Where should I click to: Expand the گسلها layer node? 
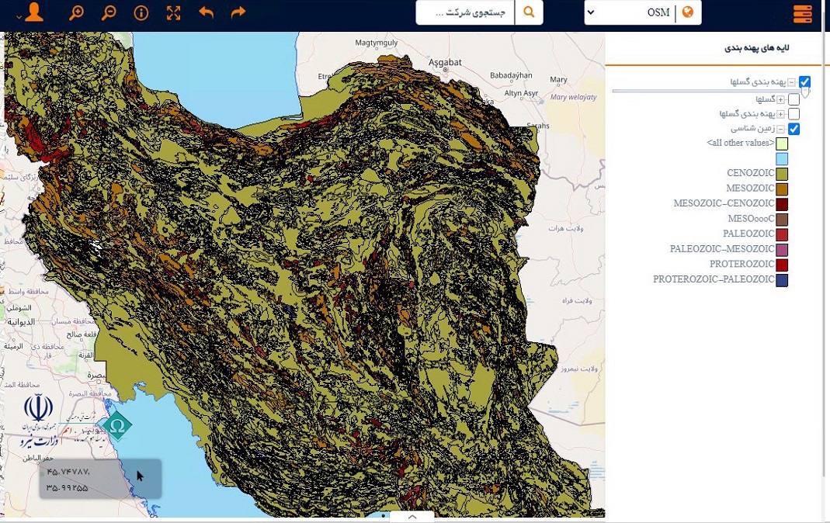(781, 99)
